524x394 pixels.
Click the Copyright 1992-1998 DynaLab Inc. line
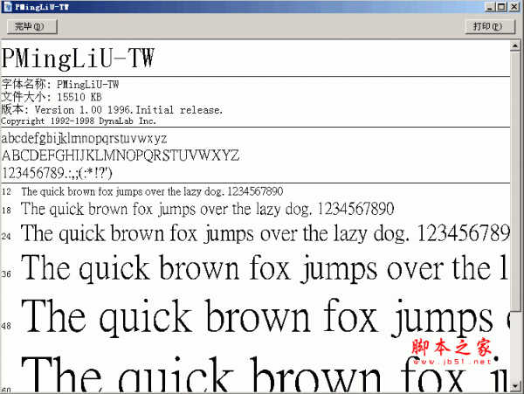(x=79, y=121)
